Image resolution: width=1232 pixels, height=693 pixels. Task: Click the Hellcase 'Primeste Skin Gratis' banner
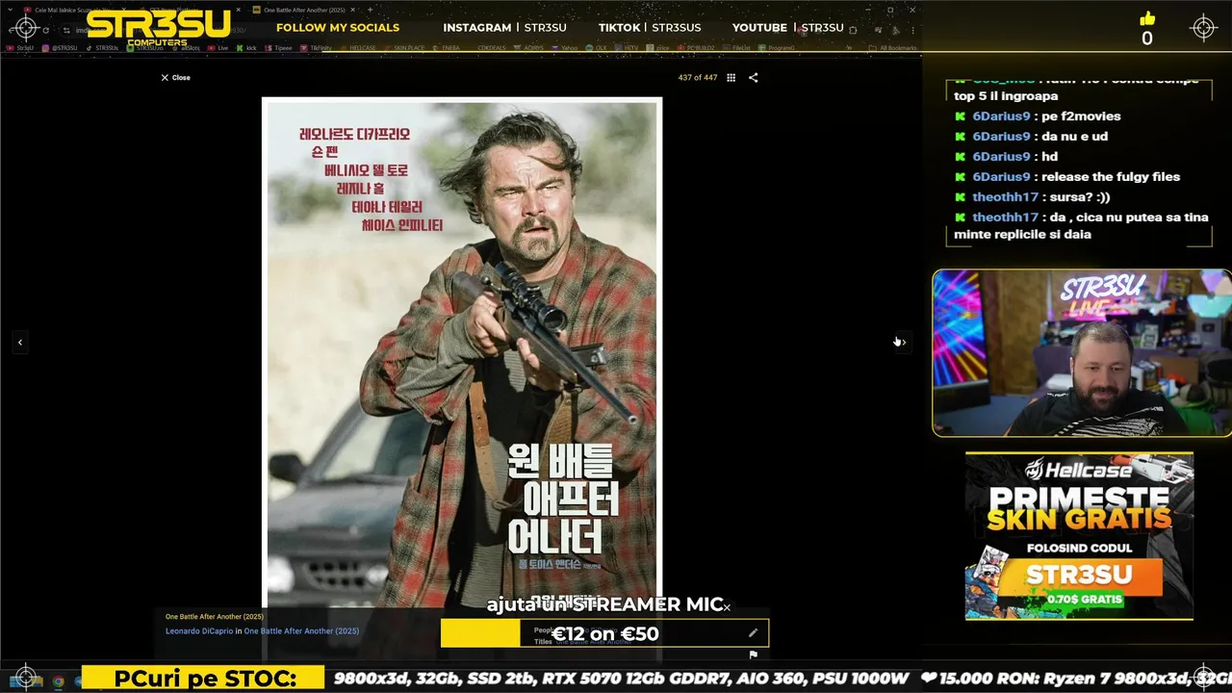(1079, 536)
